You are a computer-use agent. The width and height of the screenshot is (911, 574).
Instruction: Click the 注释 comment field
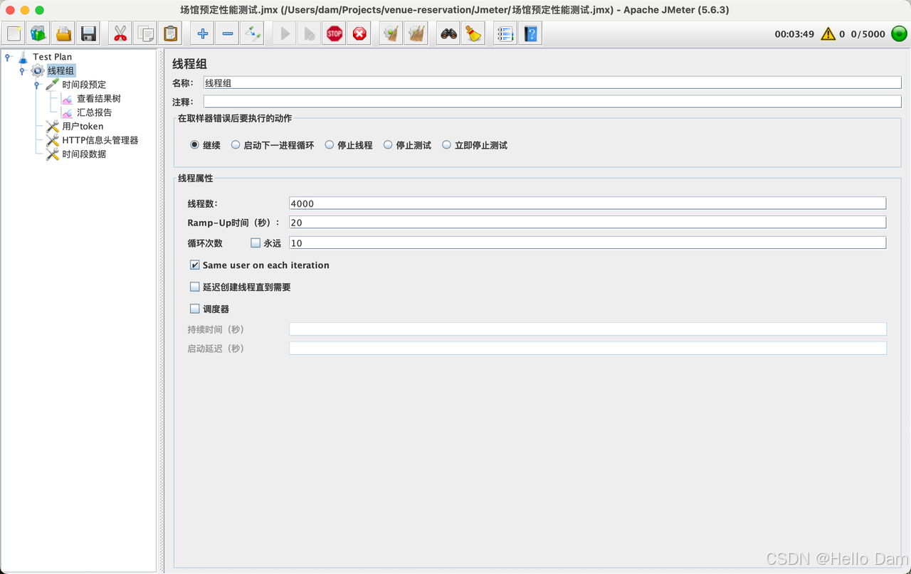point(552,101)
